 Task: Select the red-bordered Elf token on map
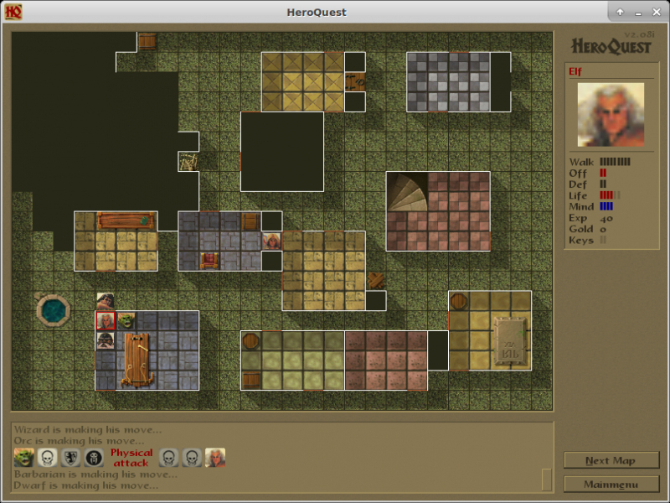(106, 320)
